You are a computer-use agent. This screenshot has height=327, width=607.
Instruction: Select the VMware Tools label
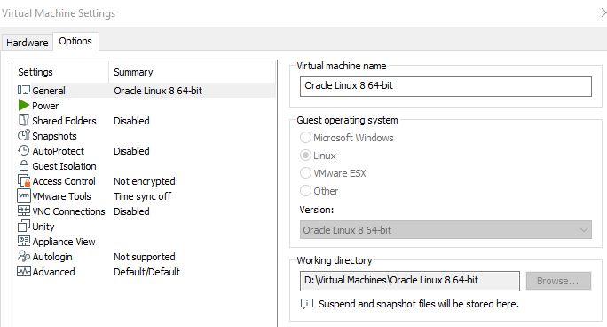click(61, 196)
